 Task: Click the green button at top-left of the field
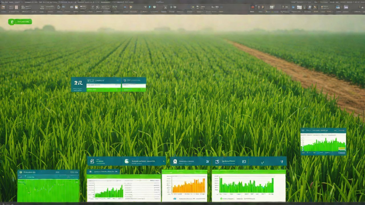pyautogui.click(x=20, y=22)
